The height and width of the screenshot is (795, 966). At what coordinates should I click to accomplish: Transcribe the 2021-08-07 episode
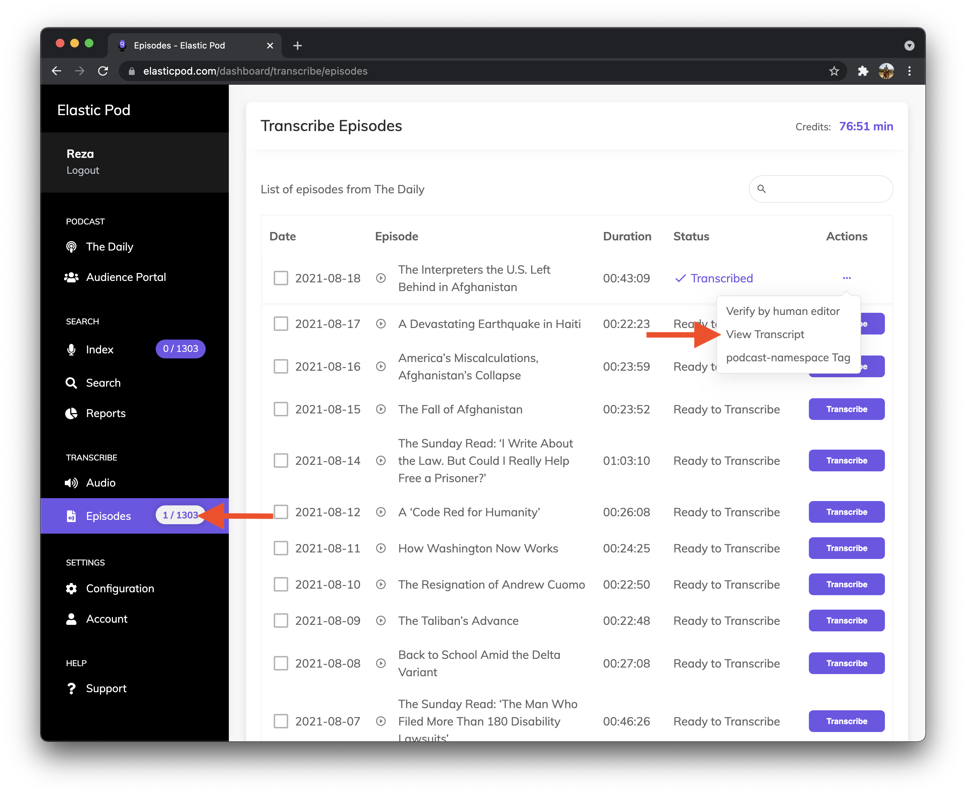tap(847, 721)
